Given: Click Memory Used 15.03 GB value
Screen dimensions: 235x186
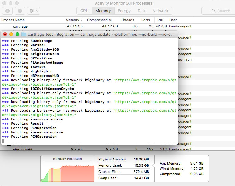Looking at the screenshot, I should click(x=142, y=165).
